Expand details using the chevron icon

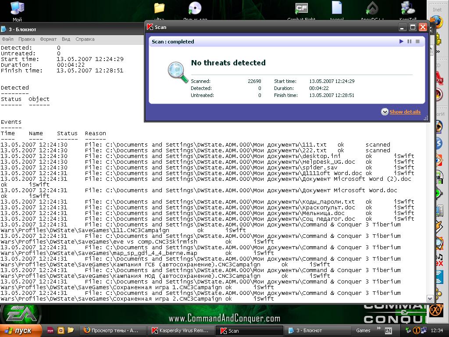click(385, 112)
